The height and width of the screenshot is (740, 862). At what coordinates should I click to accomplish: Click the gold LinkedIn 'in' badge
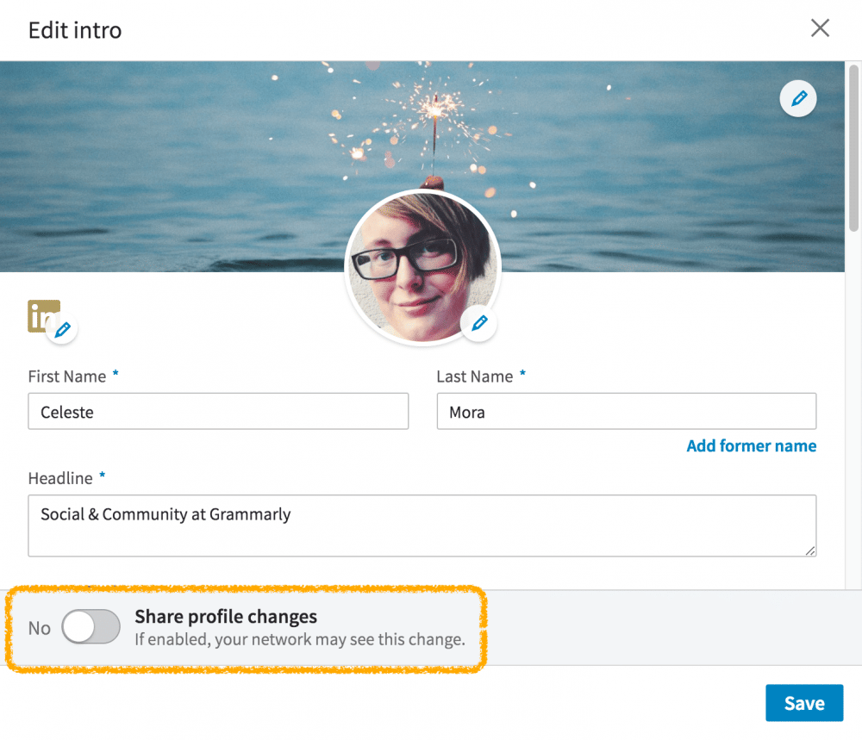(x=39, y=314)
